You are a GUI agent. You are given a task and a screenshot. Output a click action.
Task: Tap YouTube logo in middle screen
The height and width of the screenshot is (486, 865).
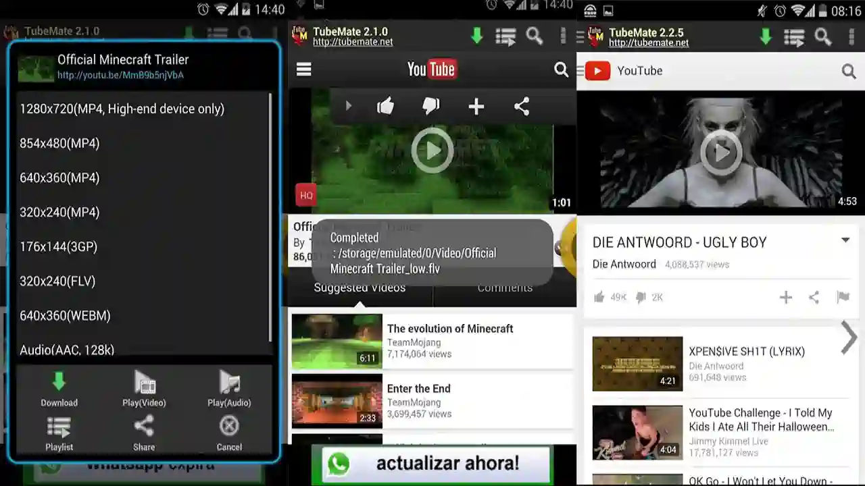(432, 69)
